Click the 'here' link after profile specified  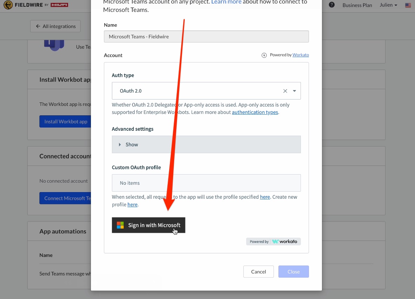click(265, 197)
